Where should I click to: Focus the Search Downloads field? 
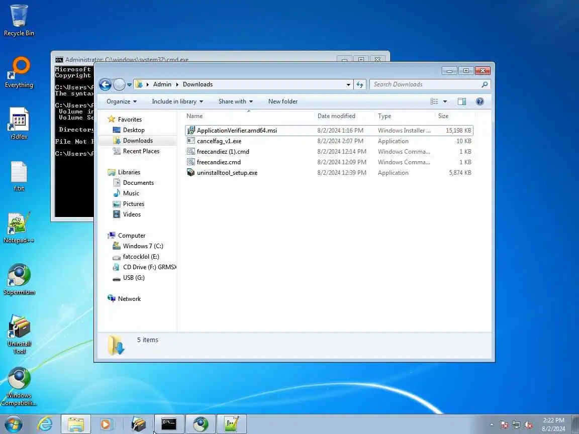(430, 84)
